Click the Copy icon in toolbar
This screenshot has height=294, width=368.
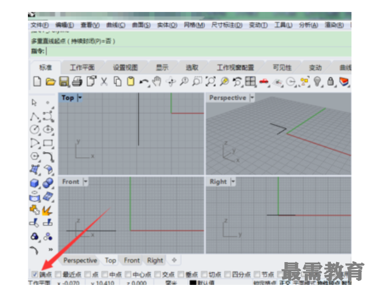pos(117,81)
